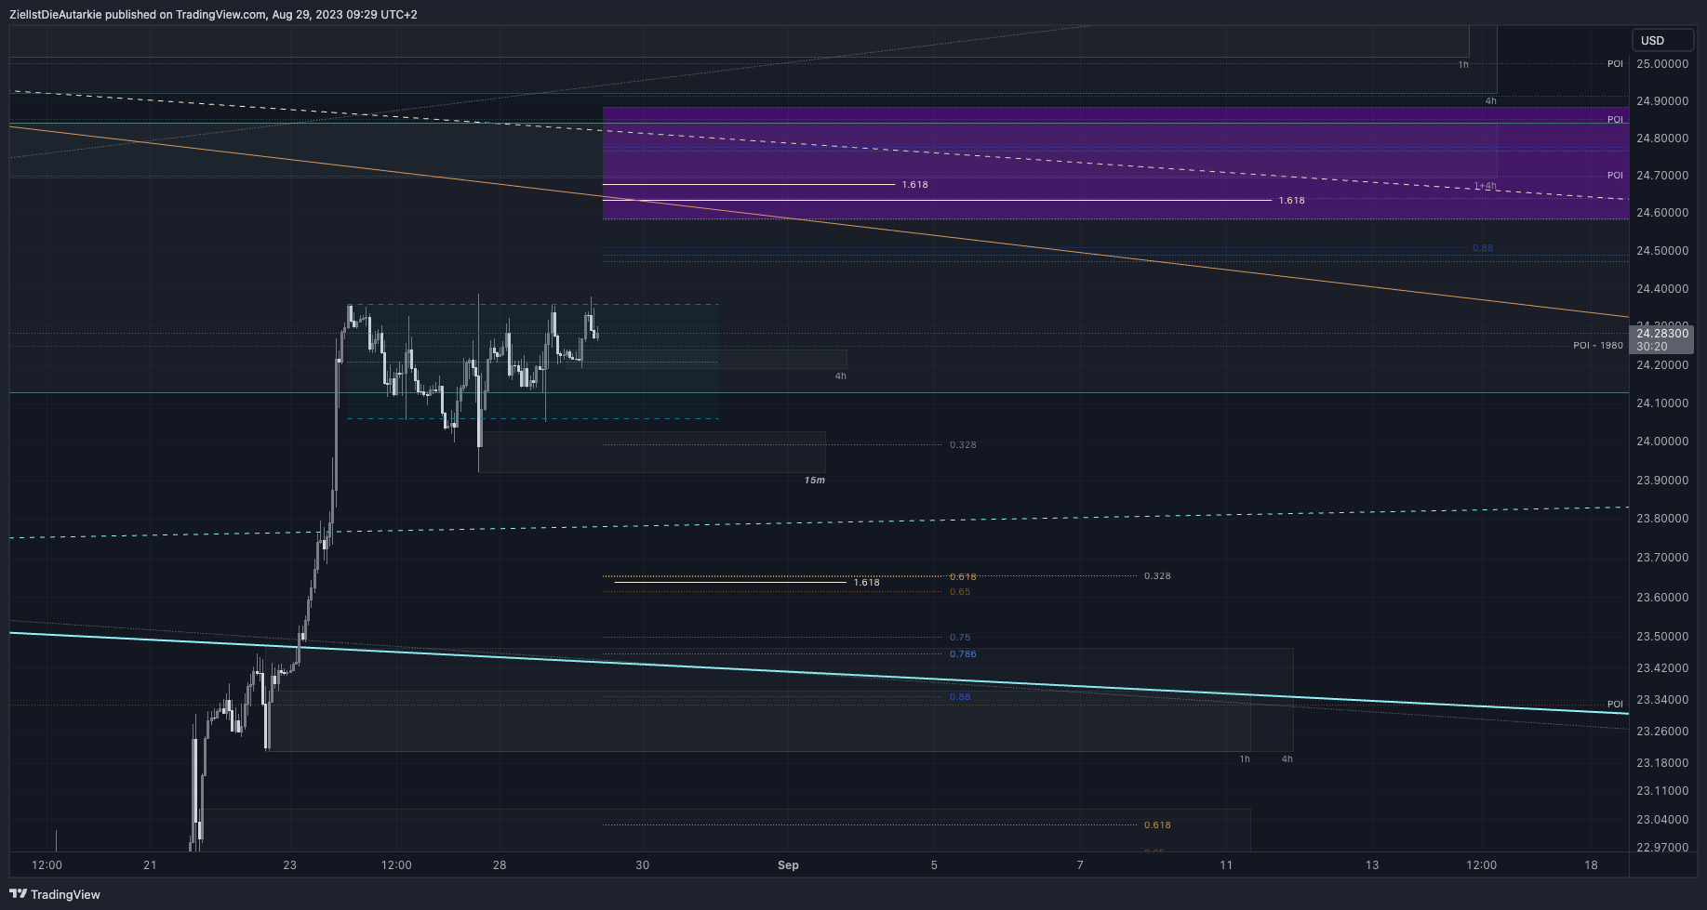The width and height of the screenshot is (1707, 910).
Task: Select the 0.88 label near 23.34 level
Action: coord(960,697)
